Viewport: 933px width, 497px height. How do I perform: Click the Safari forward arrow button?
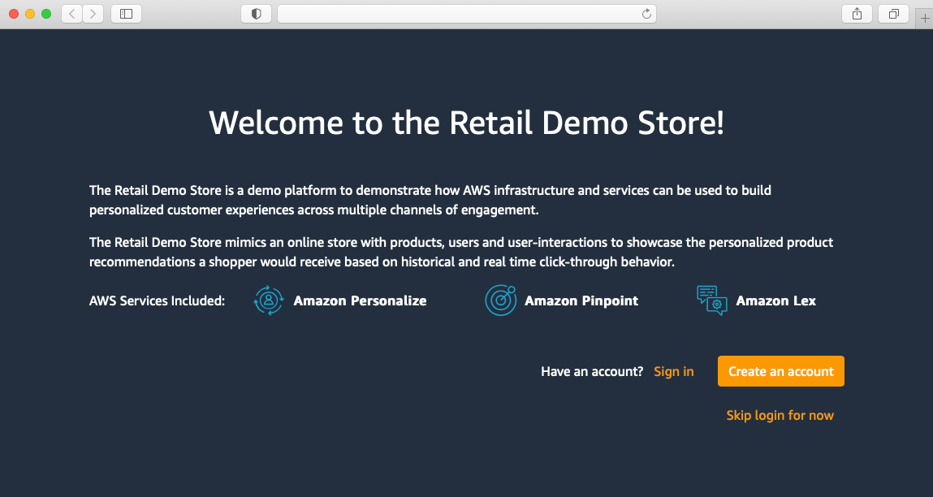pyautogui.click(x=93, y=14)
